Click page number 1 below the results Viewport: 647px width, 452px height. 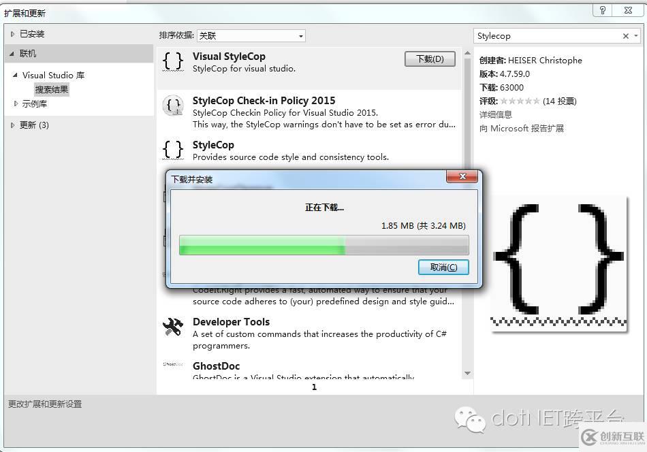pos(315,387)
